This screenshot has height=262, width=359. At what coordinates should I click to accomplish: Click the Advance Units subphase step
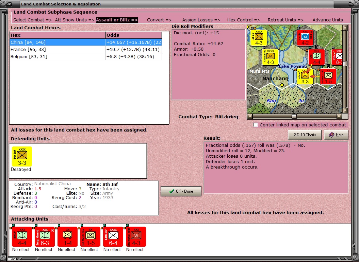click(x=328, y=20)
